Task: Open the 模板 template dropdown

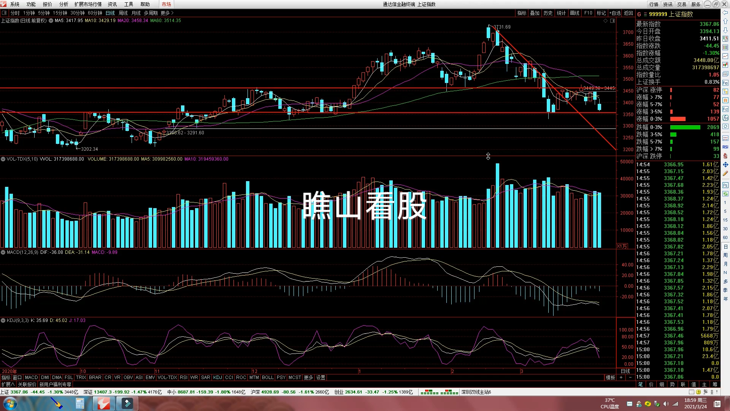Action: 611,378
